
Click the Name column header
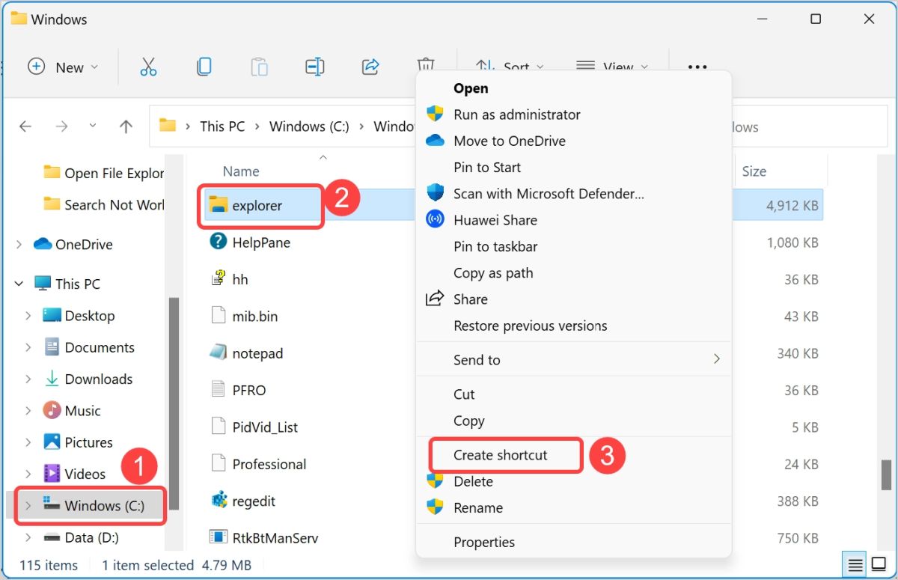[241, 171]
